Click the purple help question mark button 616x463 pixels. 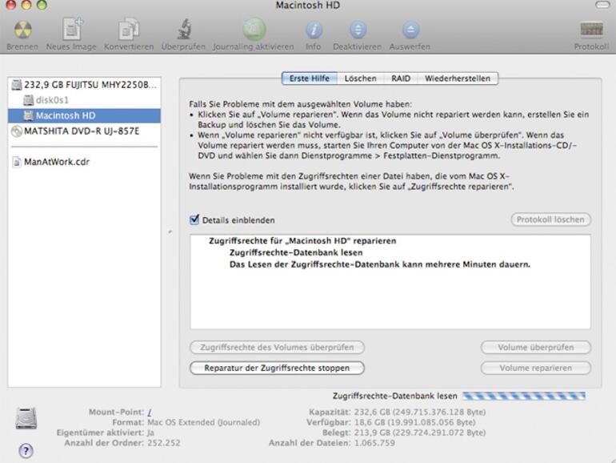click(26, 450)
